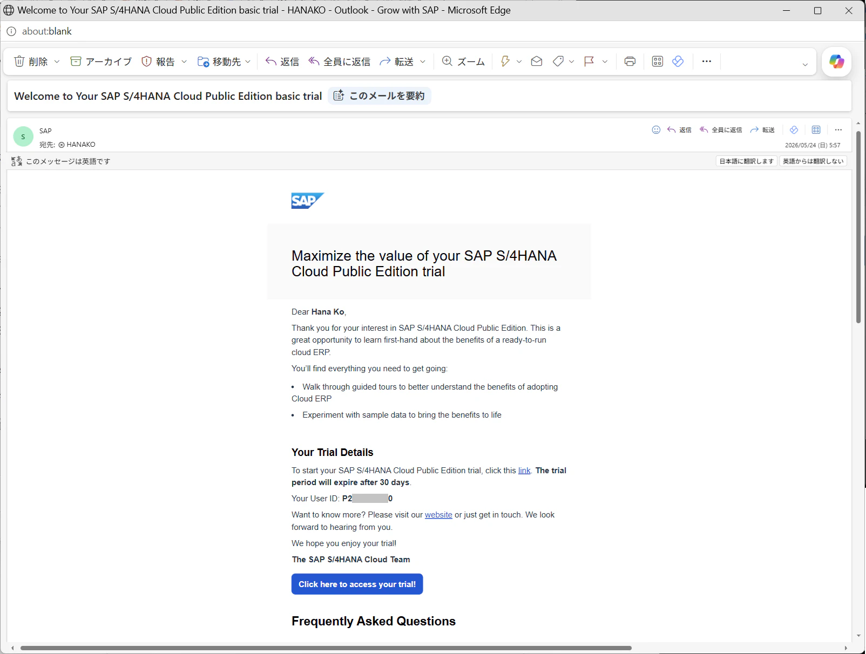
Task: Click the 'The SAP S/4HANA Cloud Team' signature
Action: (351, 560)
